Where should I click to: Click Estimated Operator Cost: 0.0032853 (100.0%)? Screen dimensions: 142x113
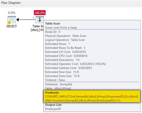click(75, 64)
